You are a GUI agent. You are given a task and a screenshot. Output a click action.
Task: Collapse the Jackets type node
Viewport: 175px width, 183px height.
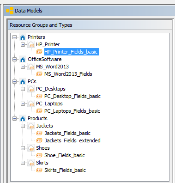[23, 126]
